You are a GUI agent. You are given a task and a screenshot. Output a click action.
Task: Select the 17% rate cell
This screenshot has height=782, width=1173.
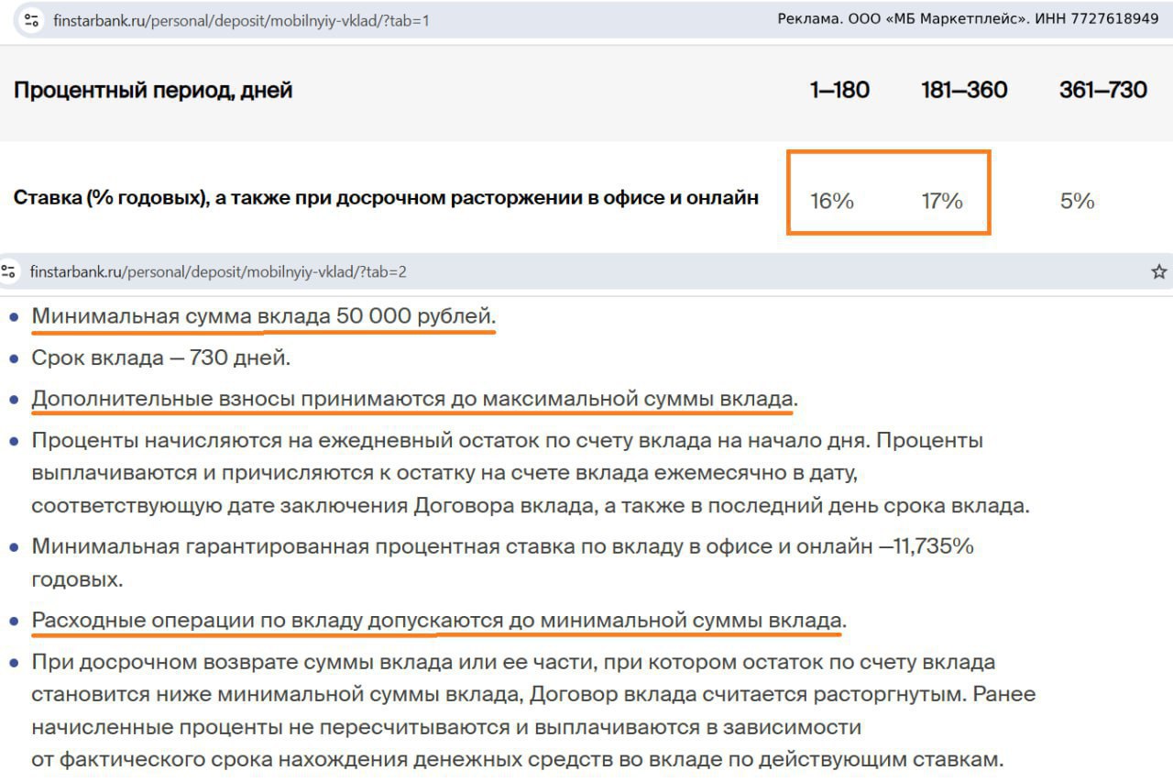pyautogui.click(x=942, y=201)
